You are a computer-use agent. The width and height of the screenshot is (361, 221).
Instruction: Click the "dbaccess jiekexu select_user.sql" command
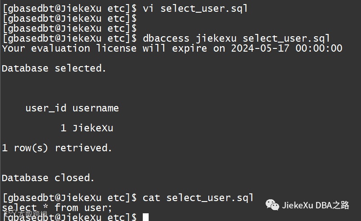236,38
